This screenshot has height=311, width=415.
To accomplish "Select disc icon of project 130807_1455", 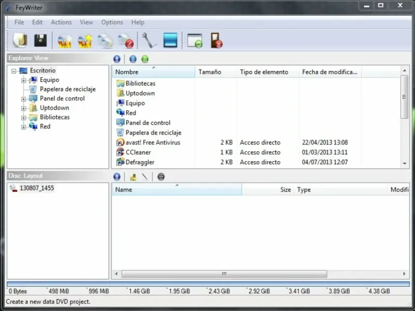I will (13, 188).
